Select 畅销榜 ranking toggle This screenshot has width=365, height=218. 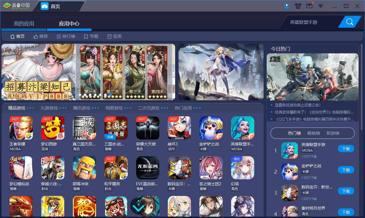point(314,133)
